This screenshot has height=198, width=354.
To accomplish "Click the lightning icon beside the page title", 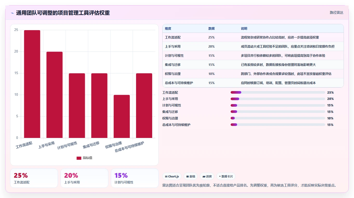I will [x=12, y=13].
